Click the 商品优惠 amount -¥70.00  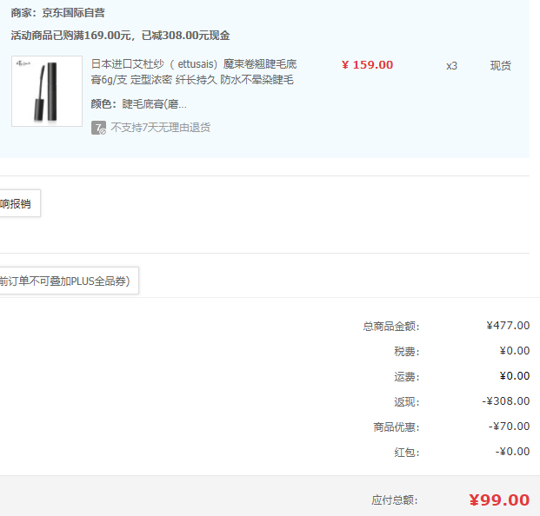(x=509, y=427)
